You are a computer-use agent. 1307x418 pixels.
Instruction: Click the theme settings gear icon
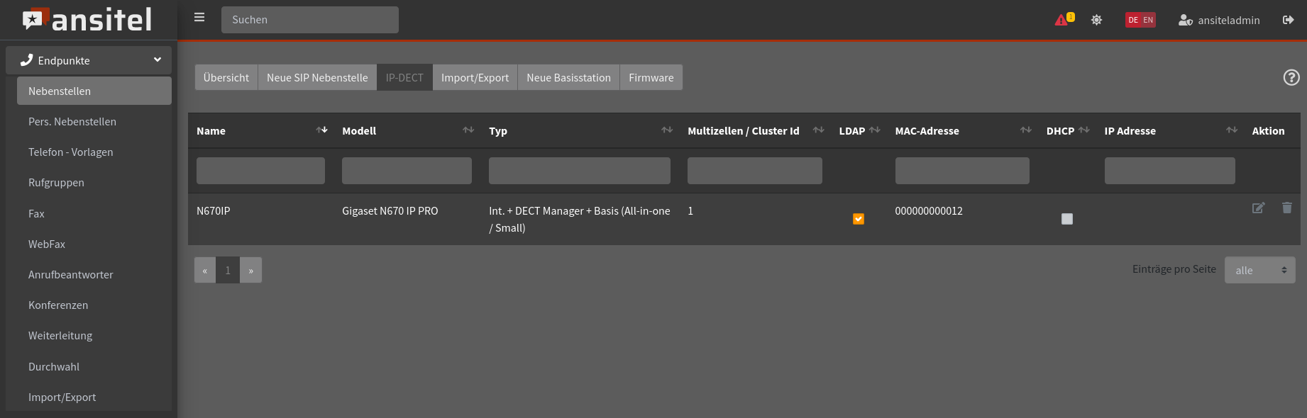tap(1096, 20)
